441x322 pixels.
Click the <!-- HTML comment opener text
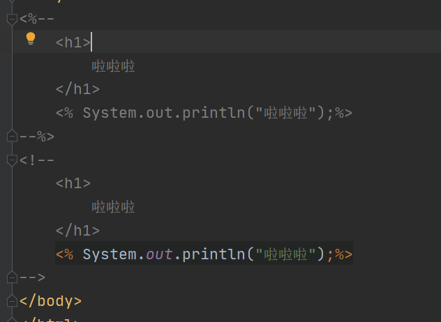[x=37, y=160]
